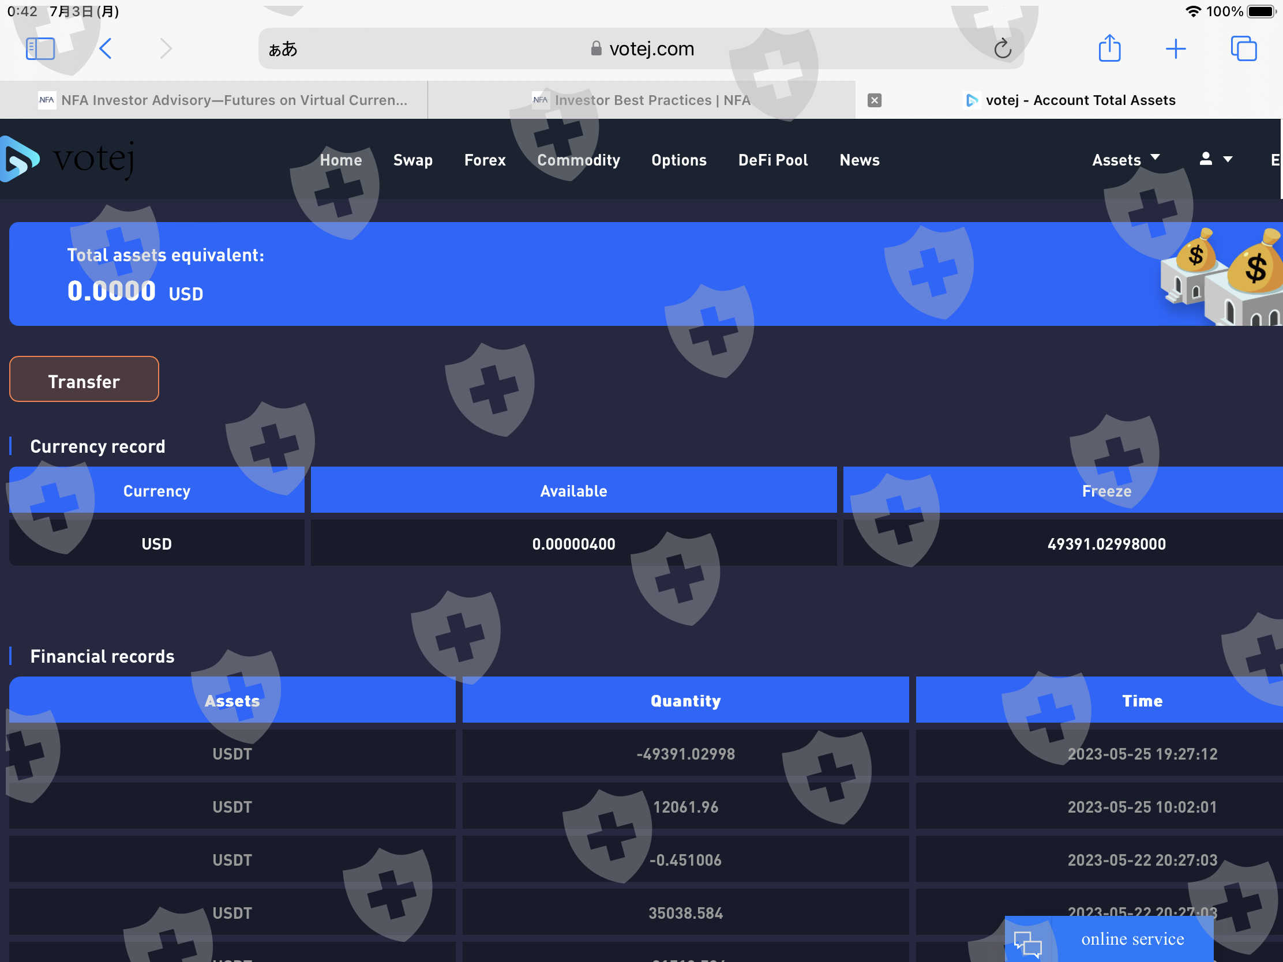The height and width of the screenshot is (962, 1283).
Task: Open the ぁあ reader options menu
Action: tap(283, 49)
